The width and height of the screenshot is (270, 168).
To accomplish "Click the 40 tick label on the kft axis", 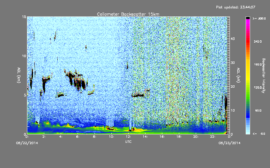I will click(233, 39).
